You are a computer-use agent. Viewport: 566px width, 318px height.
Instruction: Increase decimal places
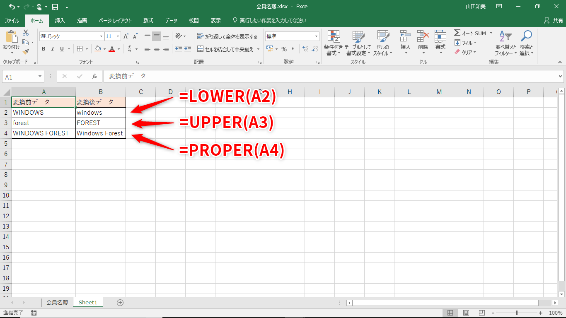[306, 49]
